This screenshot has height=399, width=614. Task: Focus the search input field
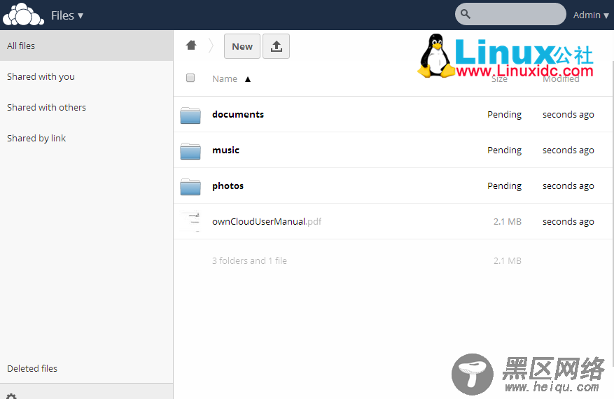(x=510, y=14)
